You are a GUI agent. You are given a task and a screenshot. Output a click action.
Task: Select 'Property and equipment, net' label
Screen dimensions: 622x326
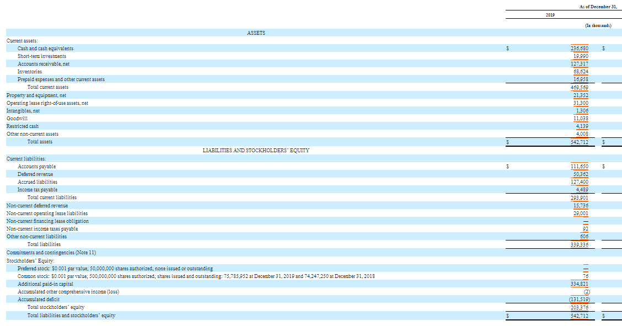(x=36, y=95)
